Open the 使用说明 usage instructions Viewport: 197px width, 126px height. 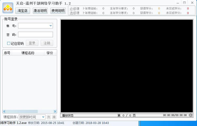click(x=58, y=11)
